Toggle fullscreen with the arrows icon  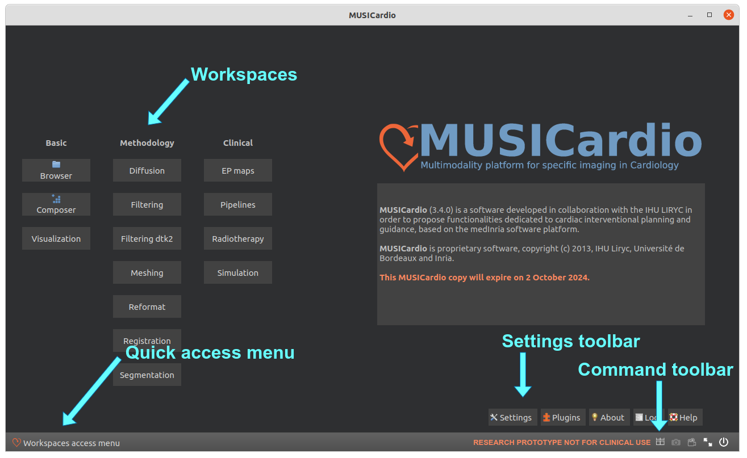[x=708, y=442]
